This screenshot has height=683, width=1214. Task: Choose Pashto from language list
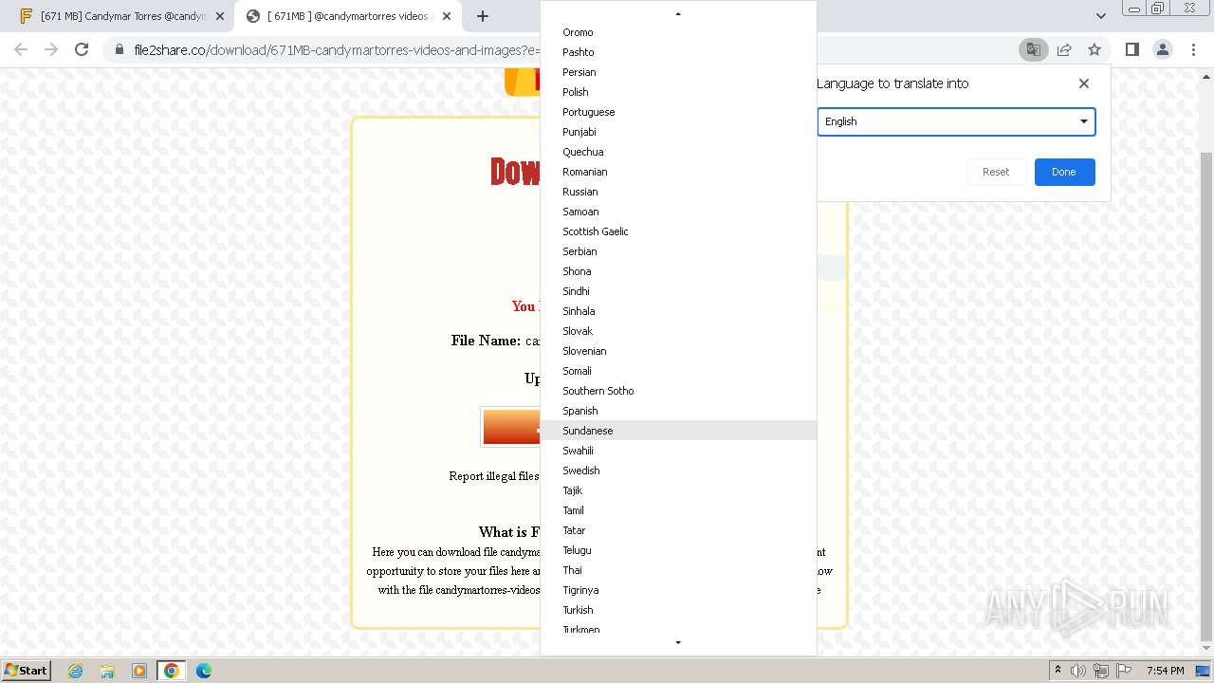pos(678,52)
